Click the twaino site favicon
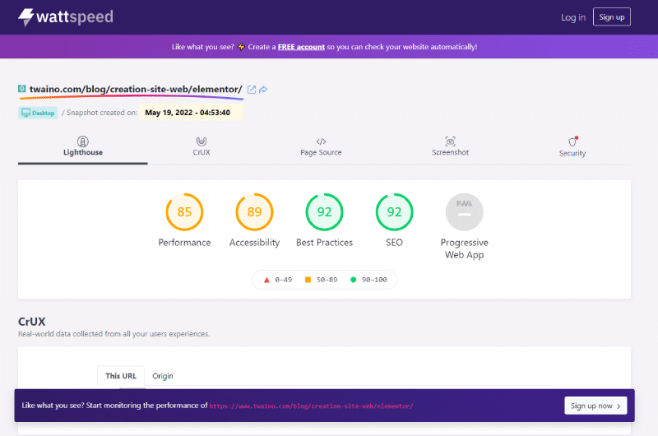The height and width of the screenshot is (436, 658). (x=22, y=89)
